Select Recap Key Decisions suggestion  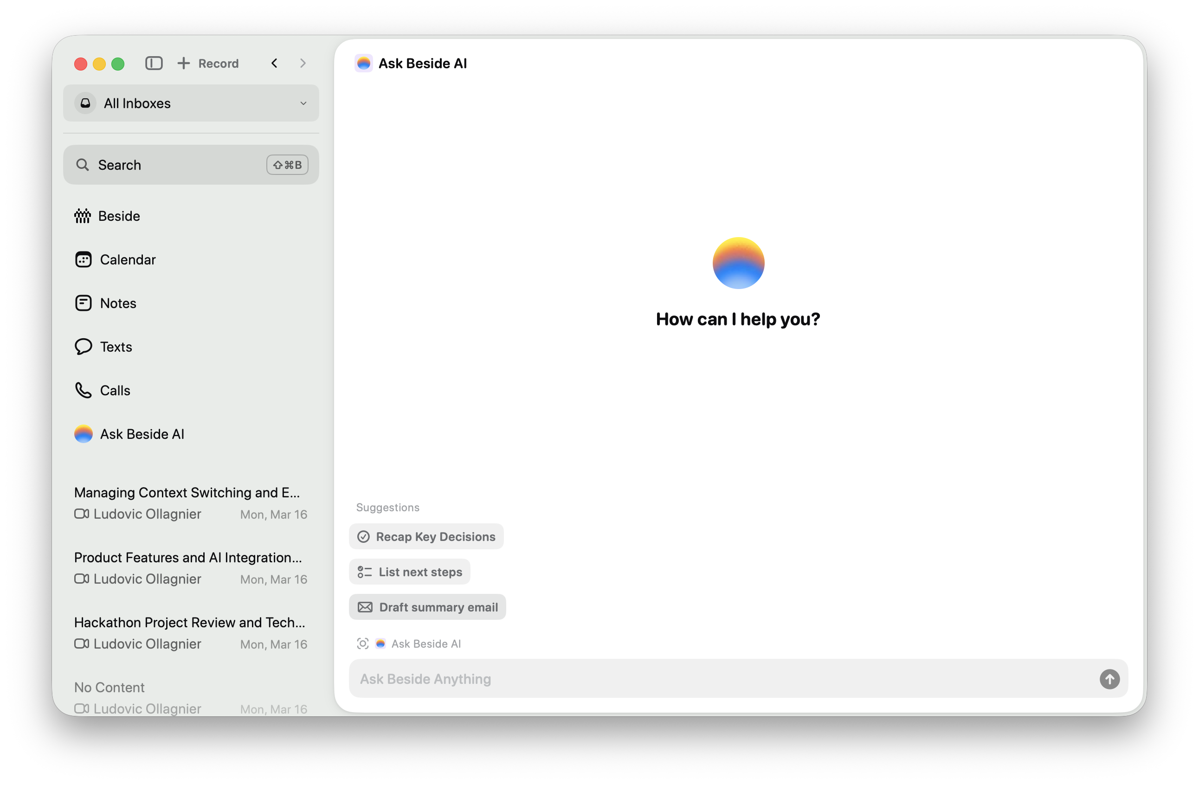point(426,537)
